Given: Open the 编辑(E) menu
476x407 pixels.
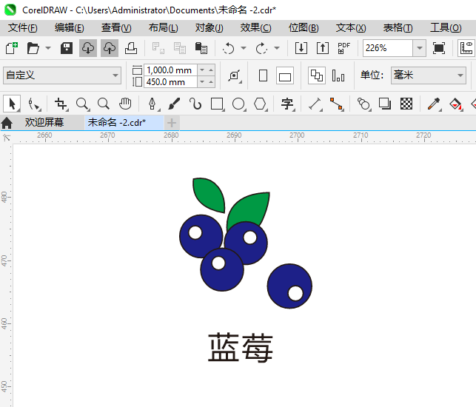Looking at the screenshot, I should 70,28.
